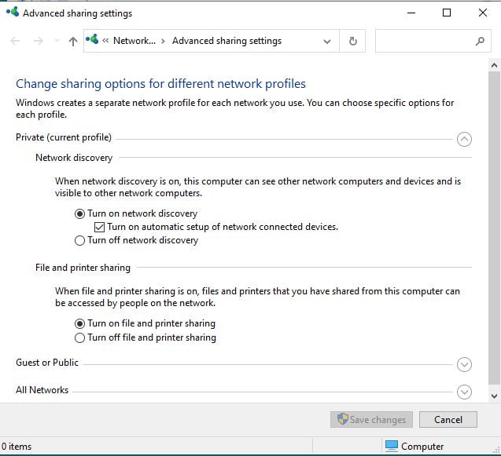Collapse the Private (current profile) section
The width and height of the screenshot is (501, 456).
pyautogui.click(x=464, y=139)
